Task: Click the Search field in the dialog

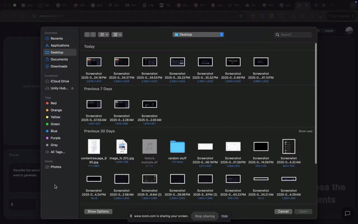Action: 293,35
